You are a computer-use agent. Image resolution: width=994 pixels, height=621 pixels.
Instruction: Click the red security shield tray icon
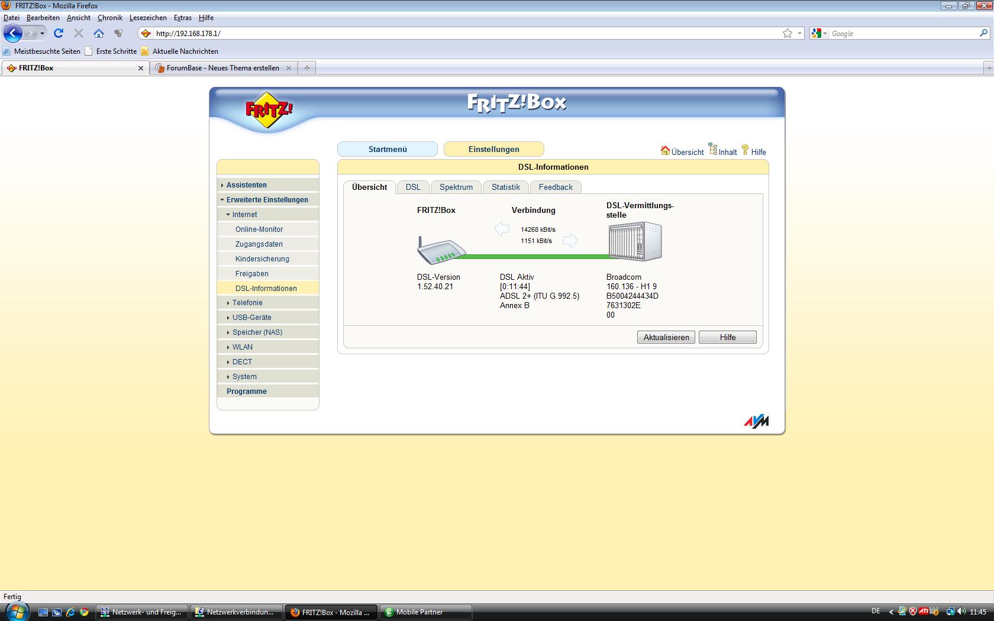(x=913, y=612)
